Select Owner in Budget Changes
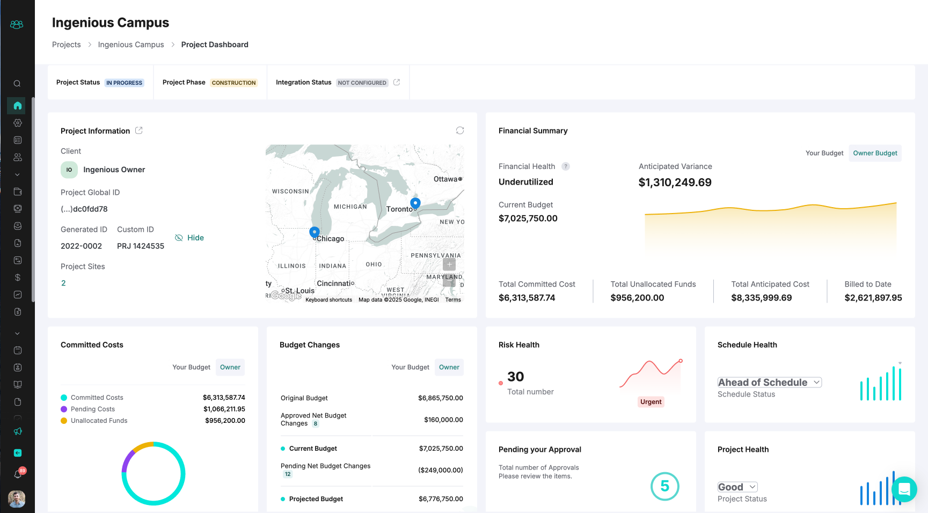Image resolution: width=928 pixels, height=513 pixels. tap(449, 367)
